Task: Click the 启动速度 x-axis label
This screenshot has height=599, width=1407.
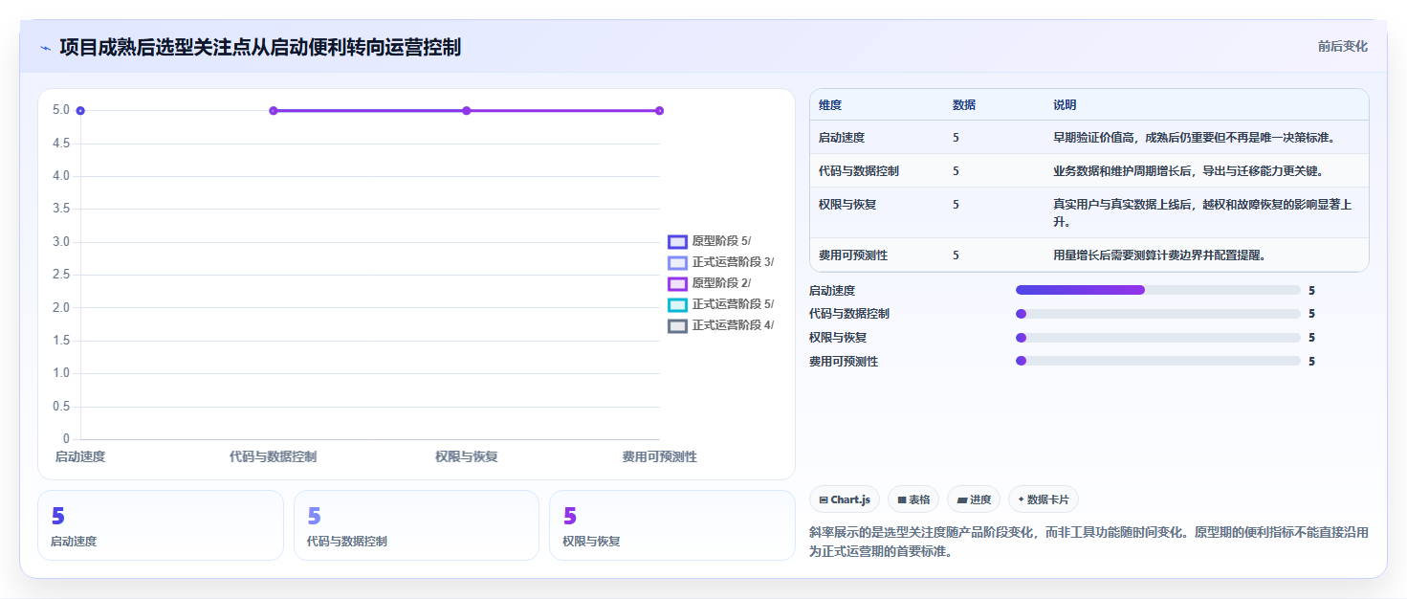Action: (x=80, y=457)
